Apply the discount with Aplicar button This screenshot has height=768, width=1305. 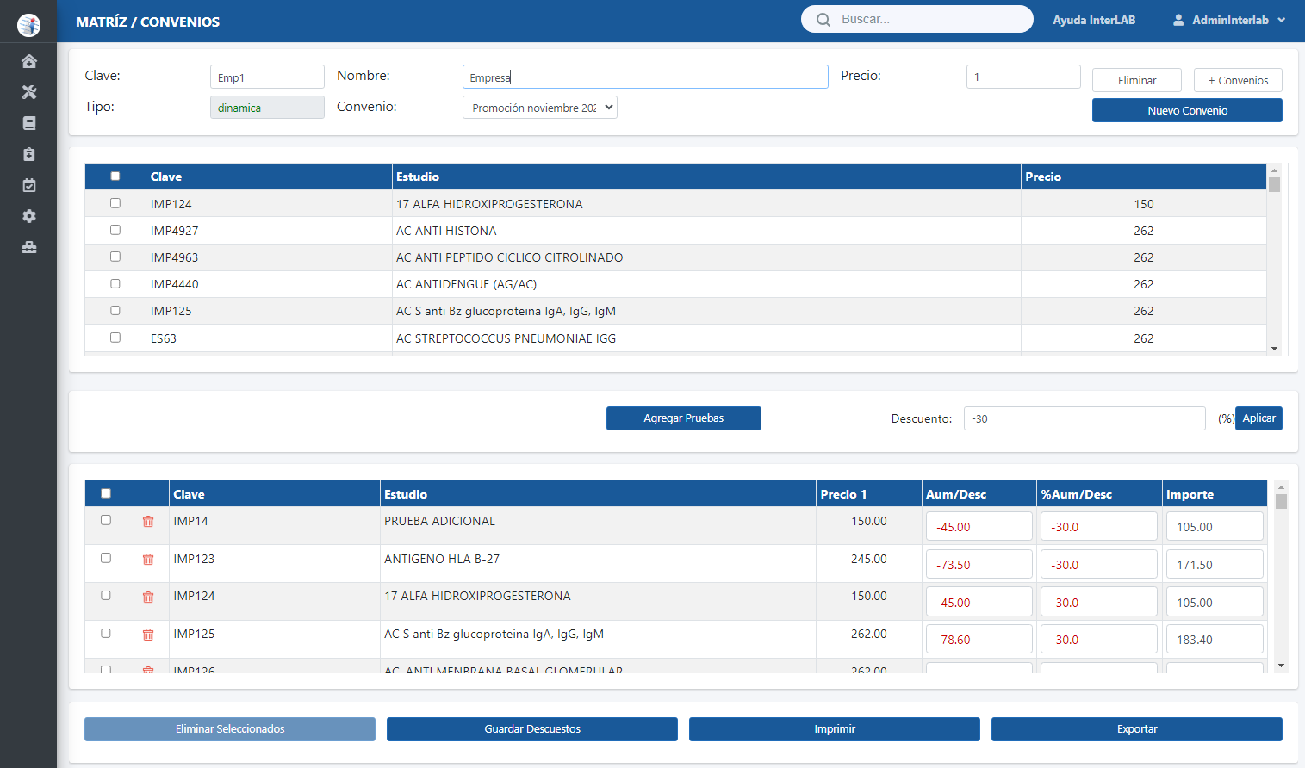(1258, 418)
